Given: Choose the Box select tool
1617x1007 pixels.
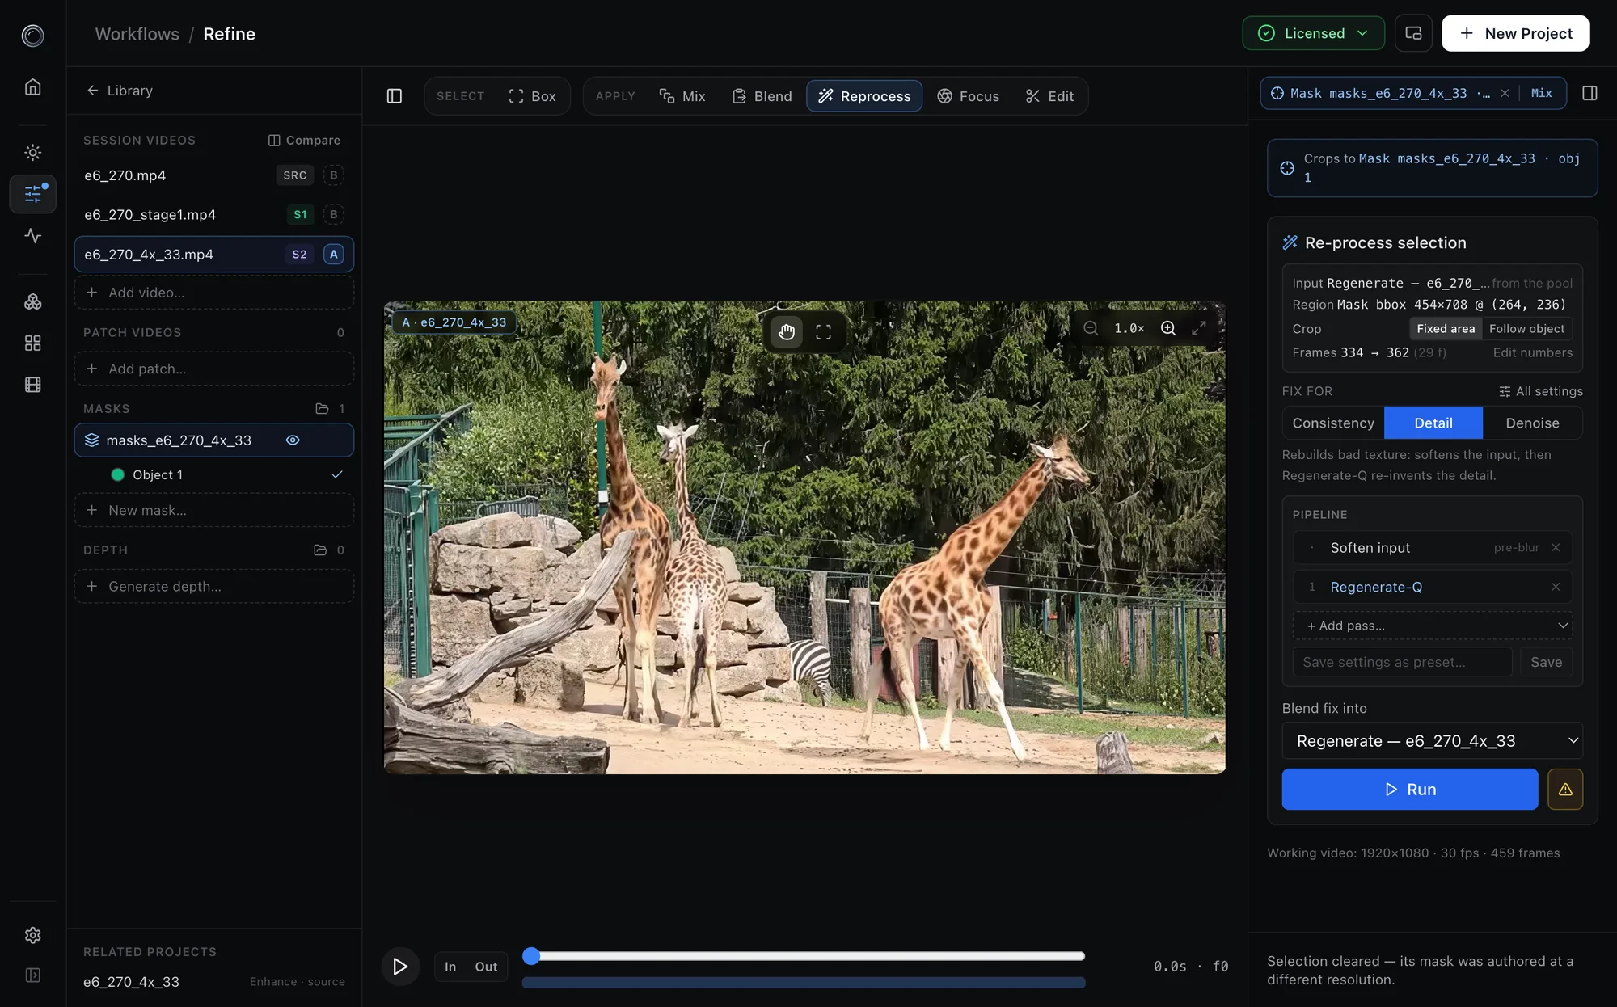Looking at the screenshot, I should 532,96.
